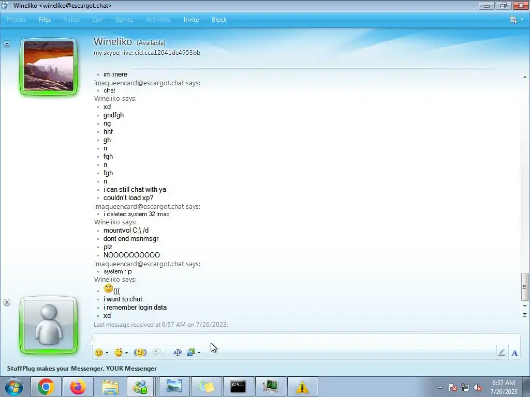
Task: Click the greyed voice clip icon
Action: coord(156,352)
